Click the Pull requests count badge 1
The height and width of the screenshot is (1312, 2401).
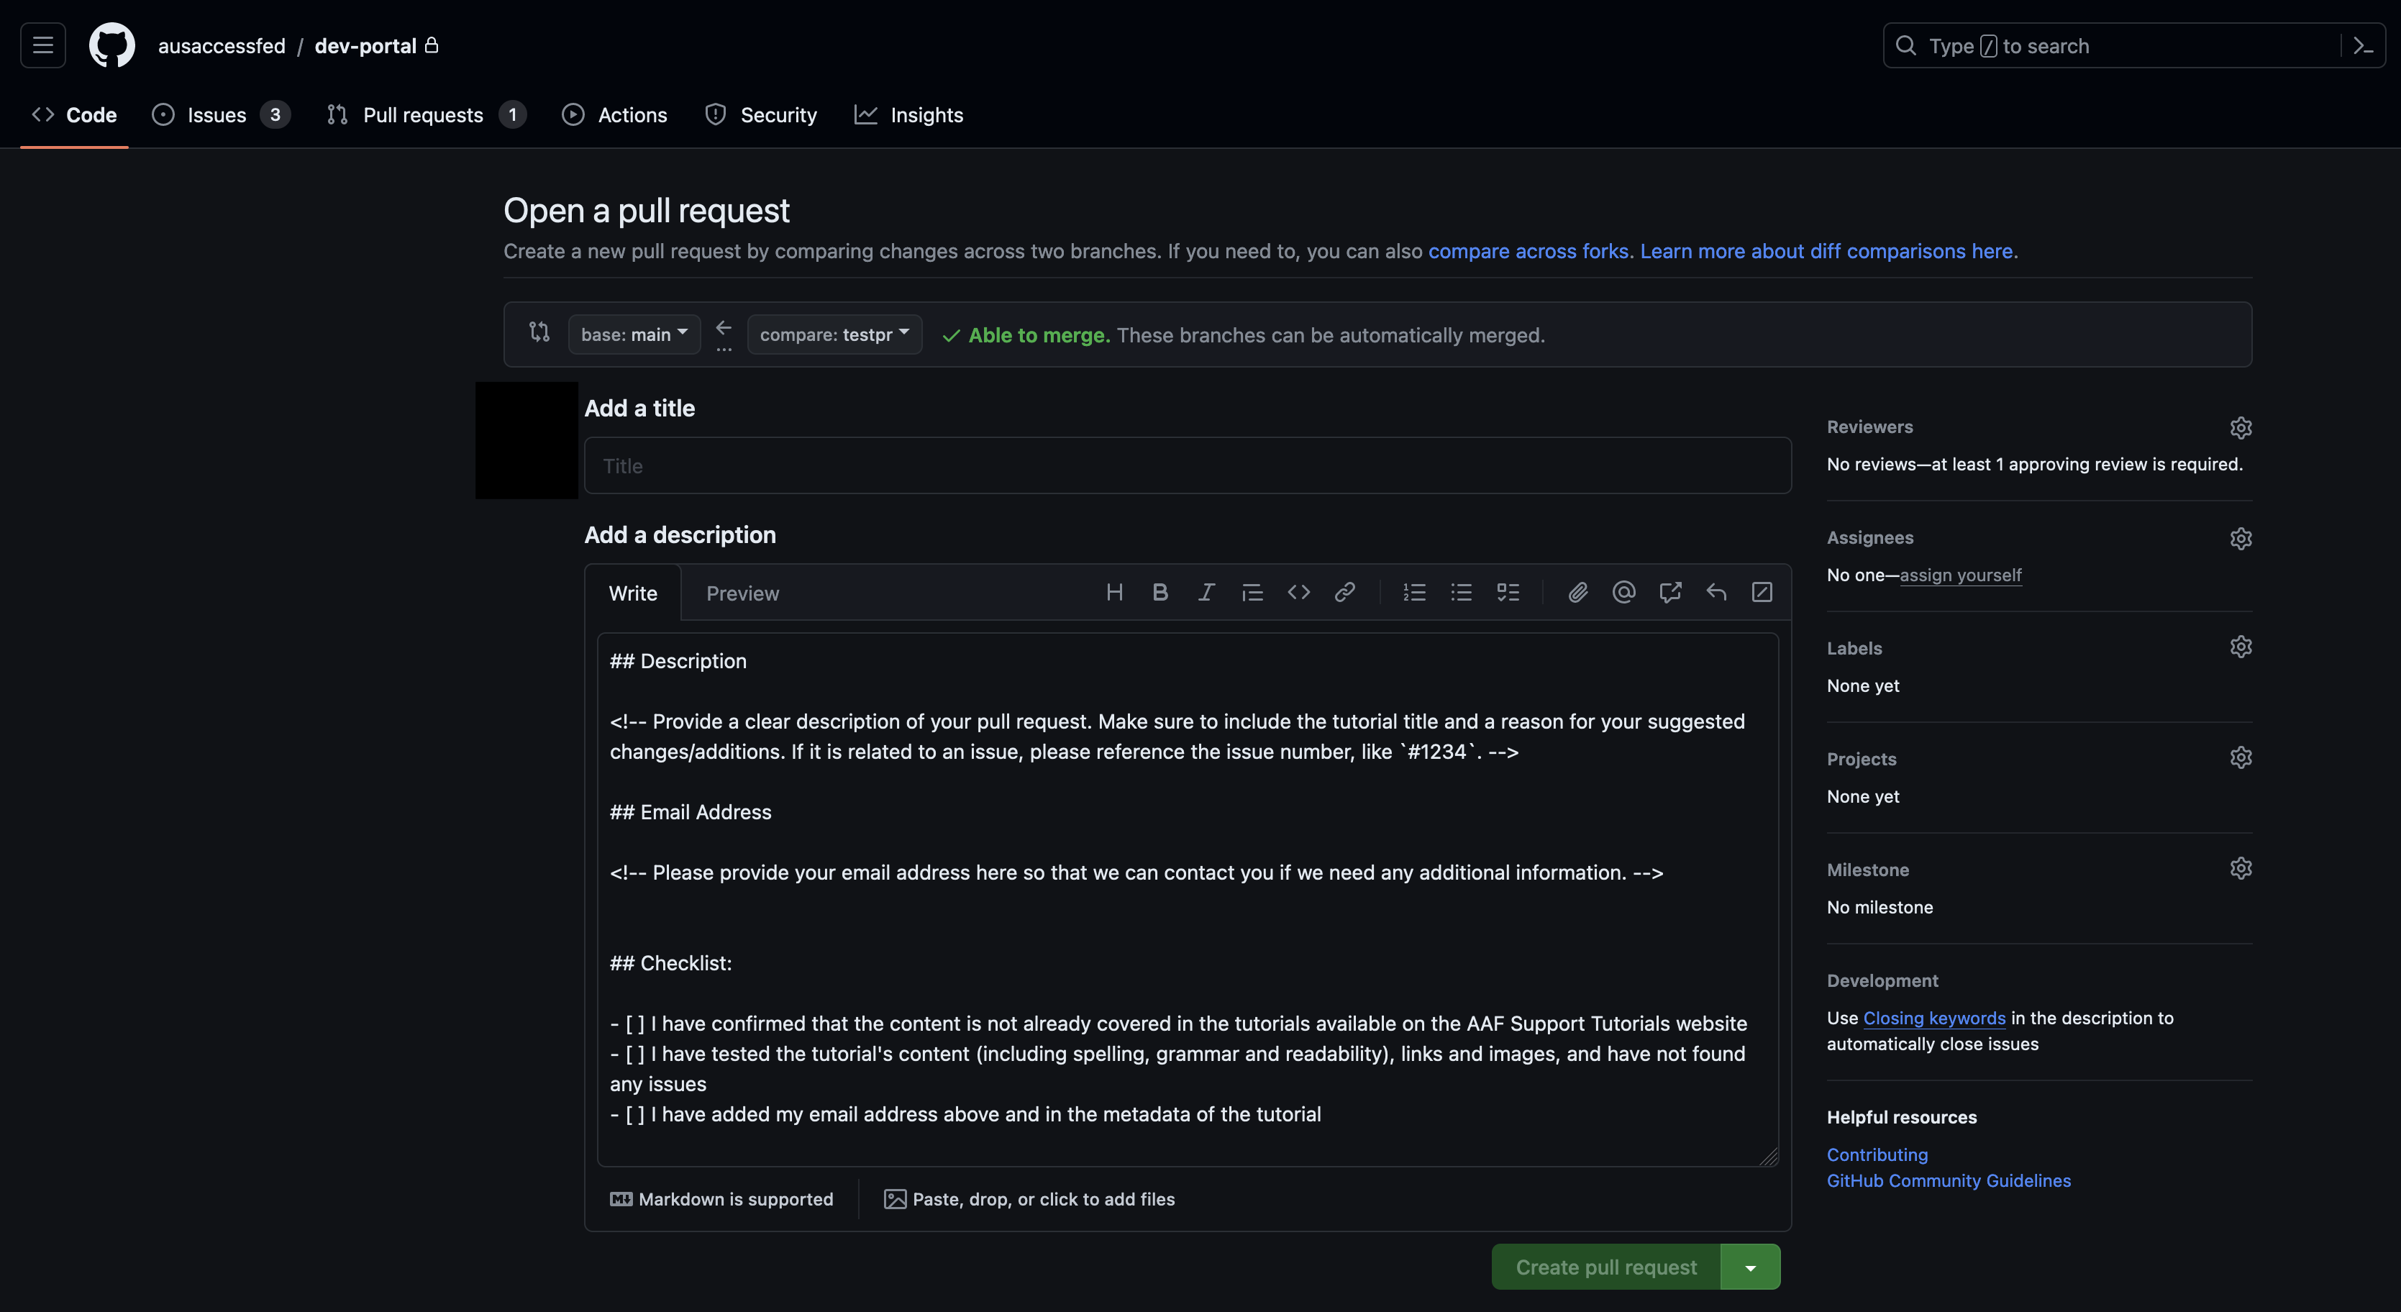pos(513,114)
